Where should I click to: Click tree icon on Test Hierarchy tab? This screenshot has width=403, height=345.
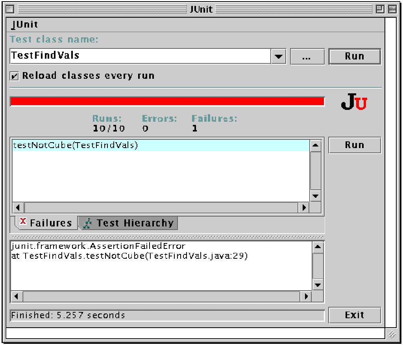87,223
